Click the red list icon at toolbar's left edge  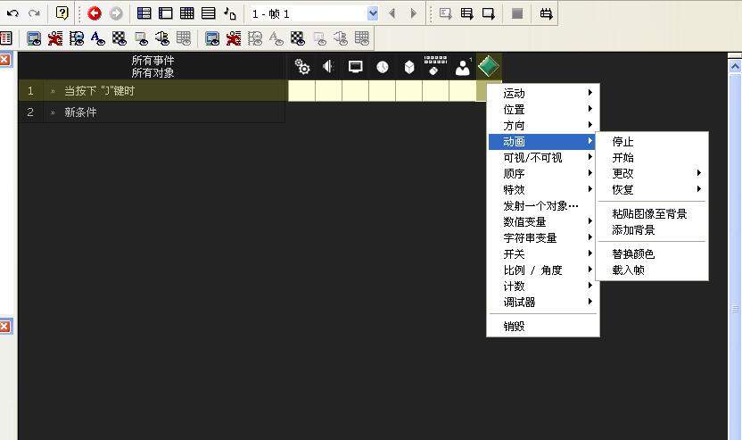[5, 37]
